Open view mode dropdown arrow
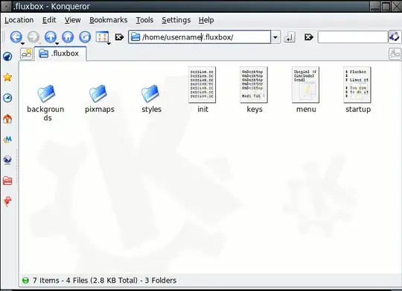 click(x=109, y=43)
